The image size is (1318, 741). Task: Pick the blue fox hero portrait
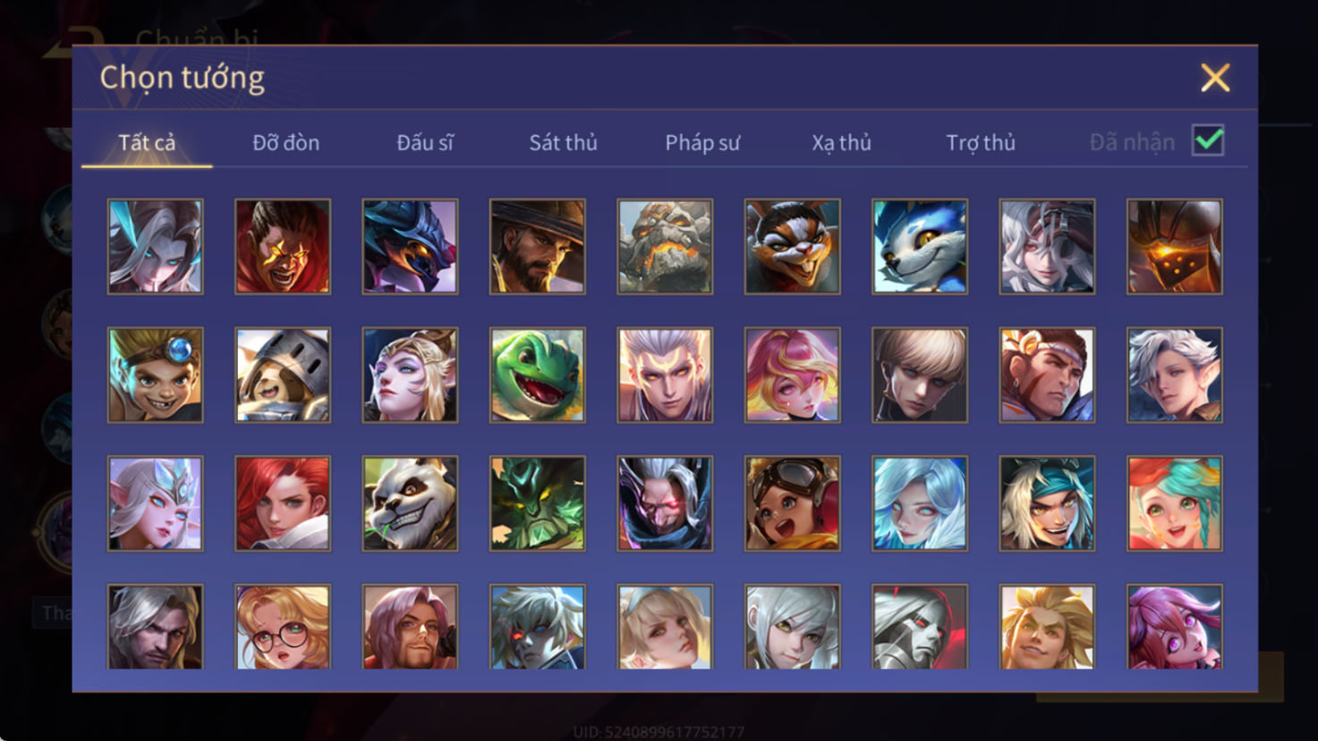pyautogui.click(x=919, y=247)
